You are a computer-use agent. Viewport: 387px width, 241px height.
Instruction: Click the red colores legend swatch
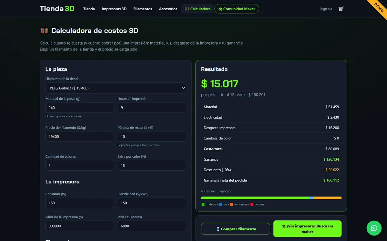pyautogui.click(x=252, y=204)
